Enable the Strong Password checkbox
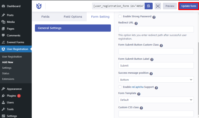199x118 pixels. [x=120, y=16]
